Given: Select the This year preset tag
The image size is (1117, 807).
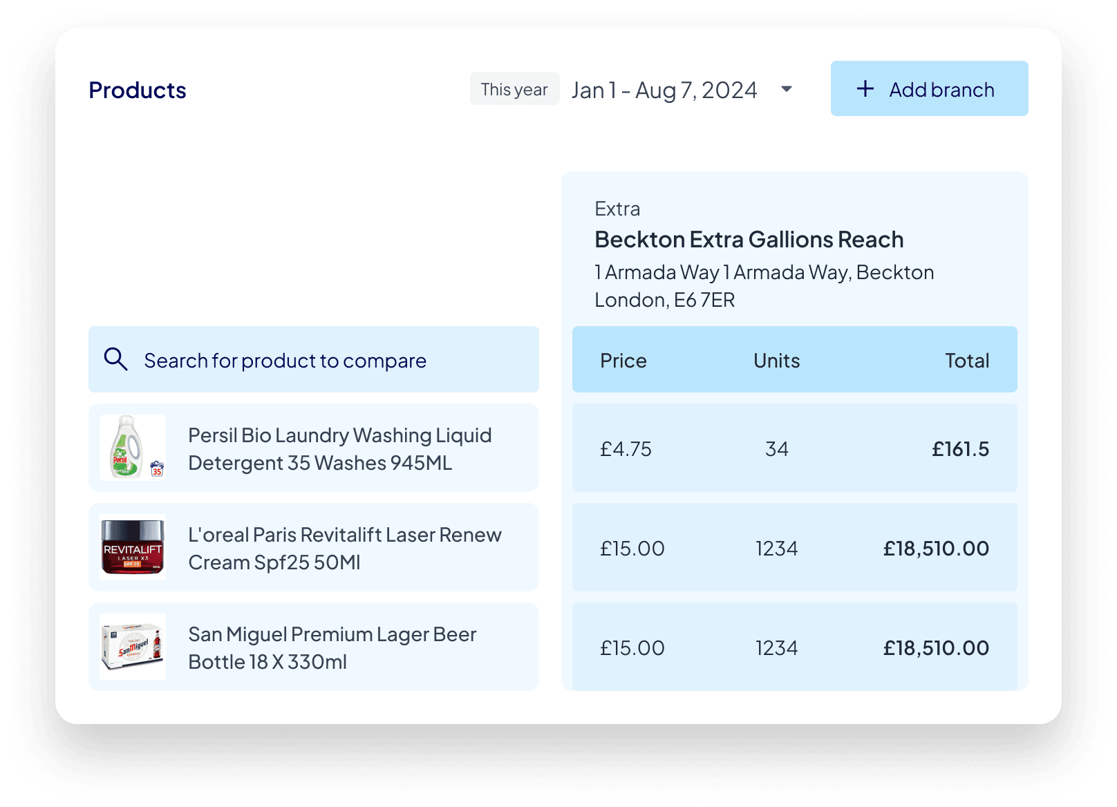Looking at the screenshot, I should click(514, 89).
